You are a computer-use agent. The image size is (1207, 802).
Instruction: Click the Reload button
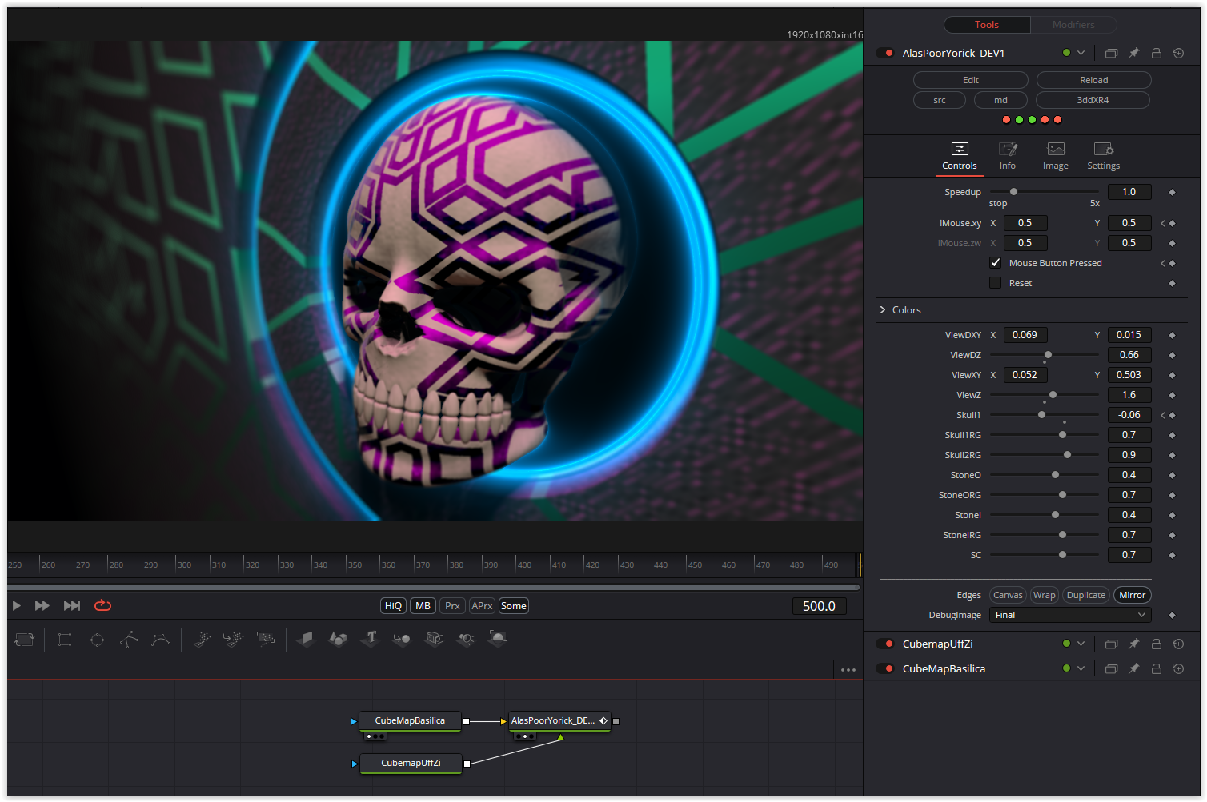tap(1093, 80)
